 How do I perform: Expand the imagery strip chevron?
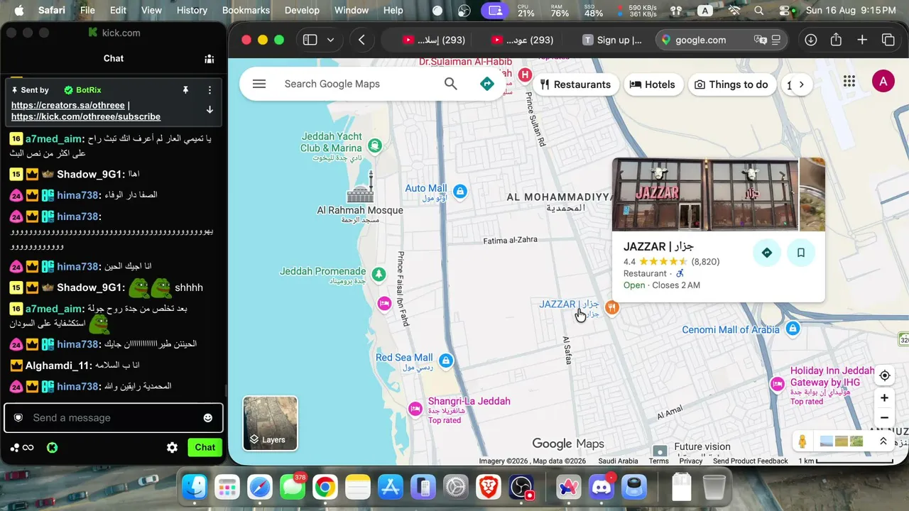pos(883,441)
